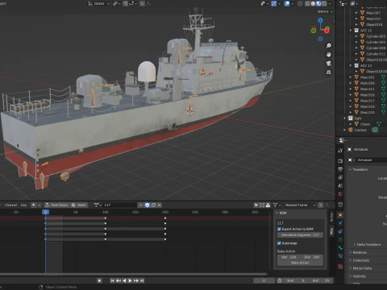Image resolution: width=387 pixels, height=290 pixels.
Task: Click the Push Down button
Action: click(x=56, y=205)
